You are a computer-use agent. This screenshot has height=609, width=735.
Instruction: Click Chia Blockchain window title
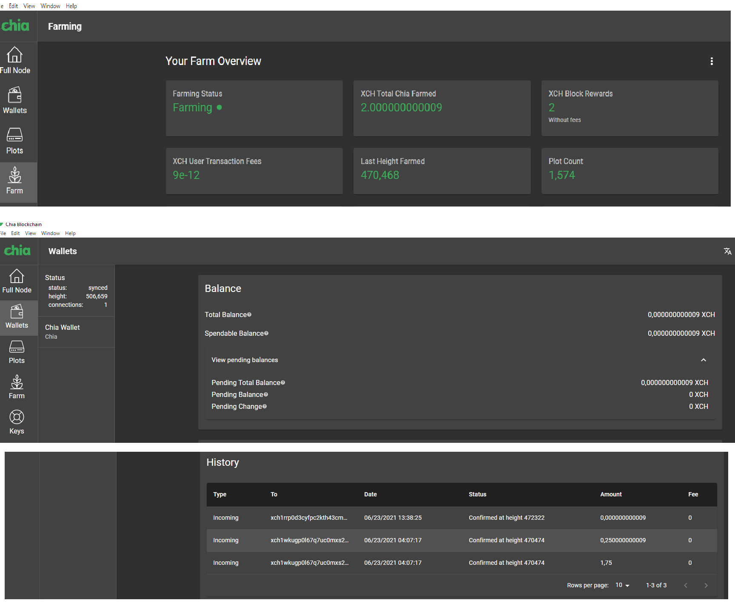[x=23, y=224]
